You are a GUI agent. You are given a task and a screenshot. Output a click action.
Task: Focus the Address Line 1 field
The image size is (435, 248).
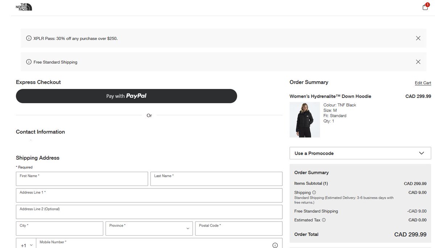tap(149, 195)
